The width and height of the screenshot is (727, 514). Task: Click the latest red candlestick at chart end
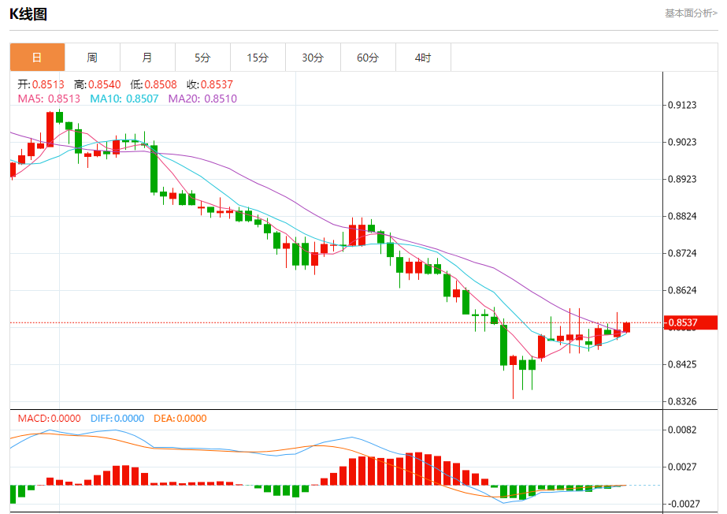626,327
